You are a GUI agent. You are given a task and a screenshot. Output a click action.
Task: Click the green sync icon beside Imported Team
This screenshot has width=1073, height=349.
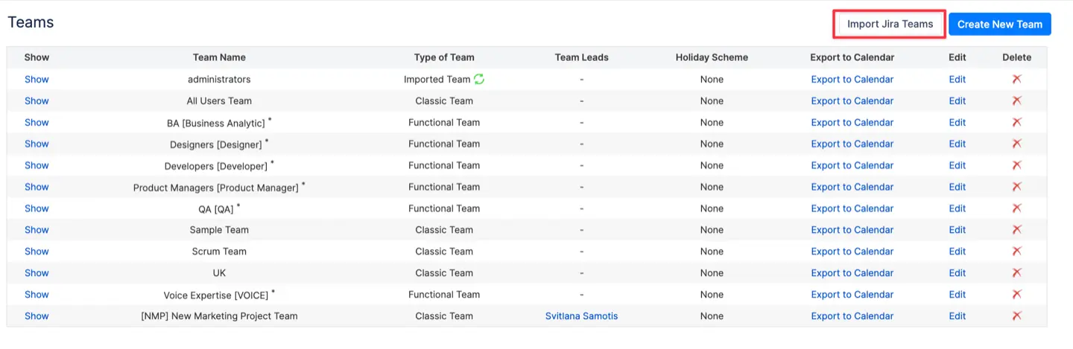479,79
